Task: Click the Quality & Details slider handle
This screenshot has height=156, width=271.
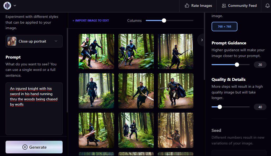Action: coord(220,107)
